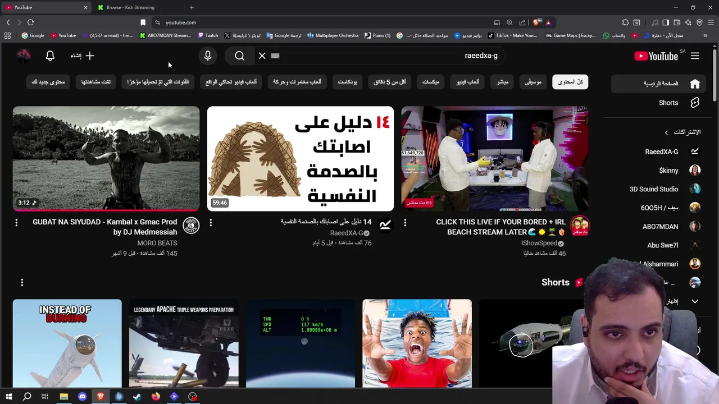Click the YouTube logo
The width and height of the screenshot is (719, 404).
coord(657,56)
